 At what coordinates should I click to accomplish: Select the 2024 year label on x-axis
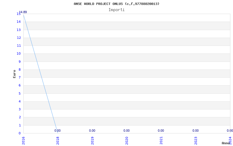point(230,141)
